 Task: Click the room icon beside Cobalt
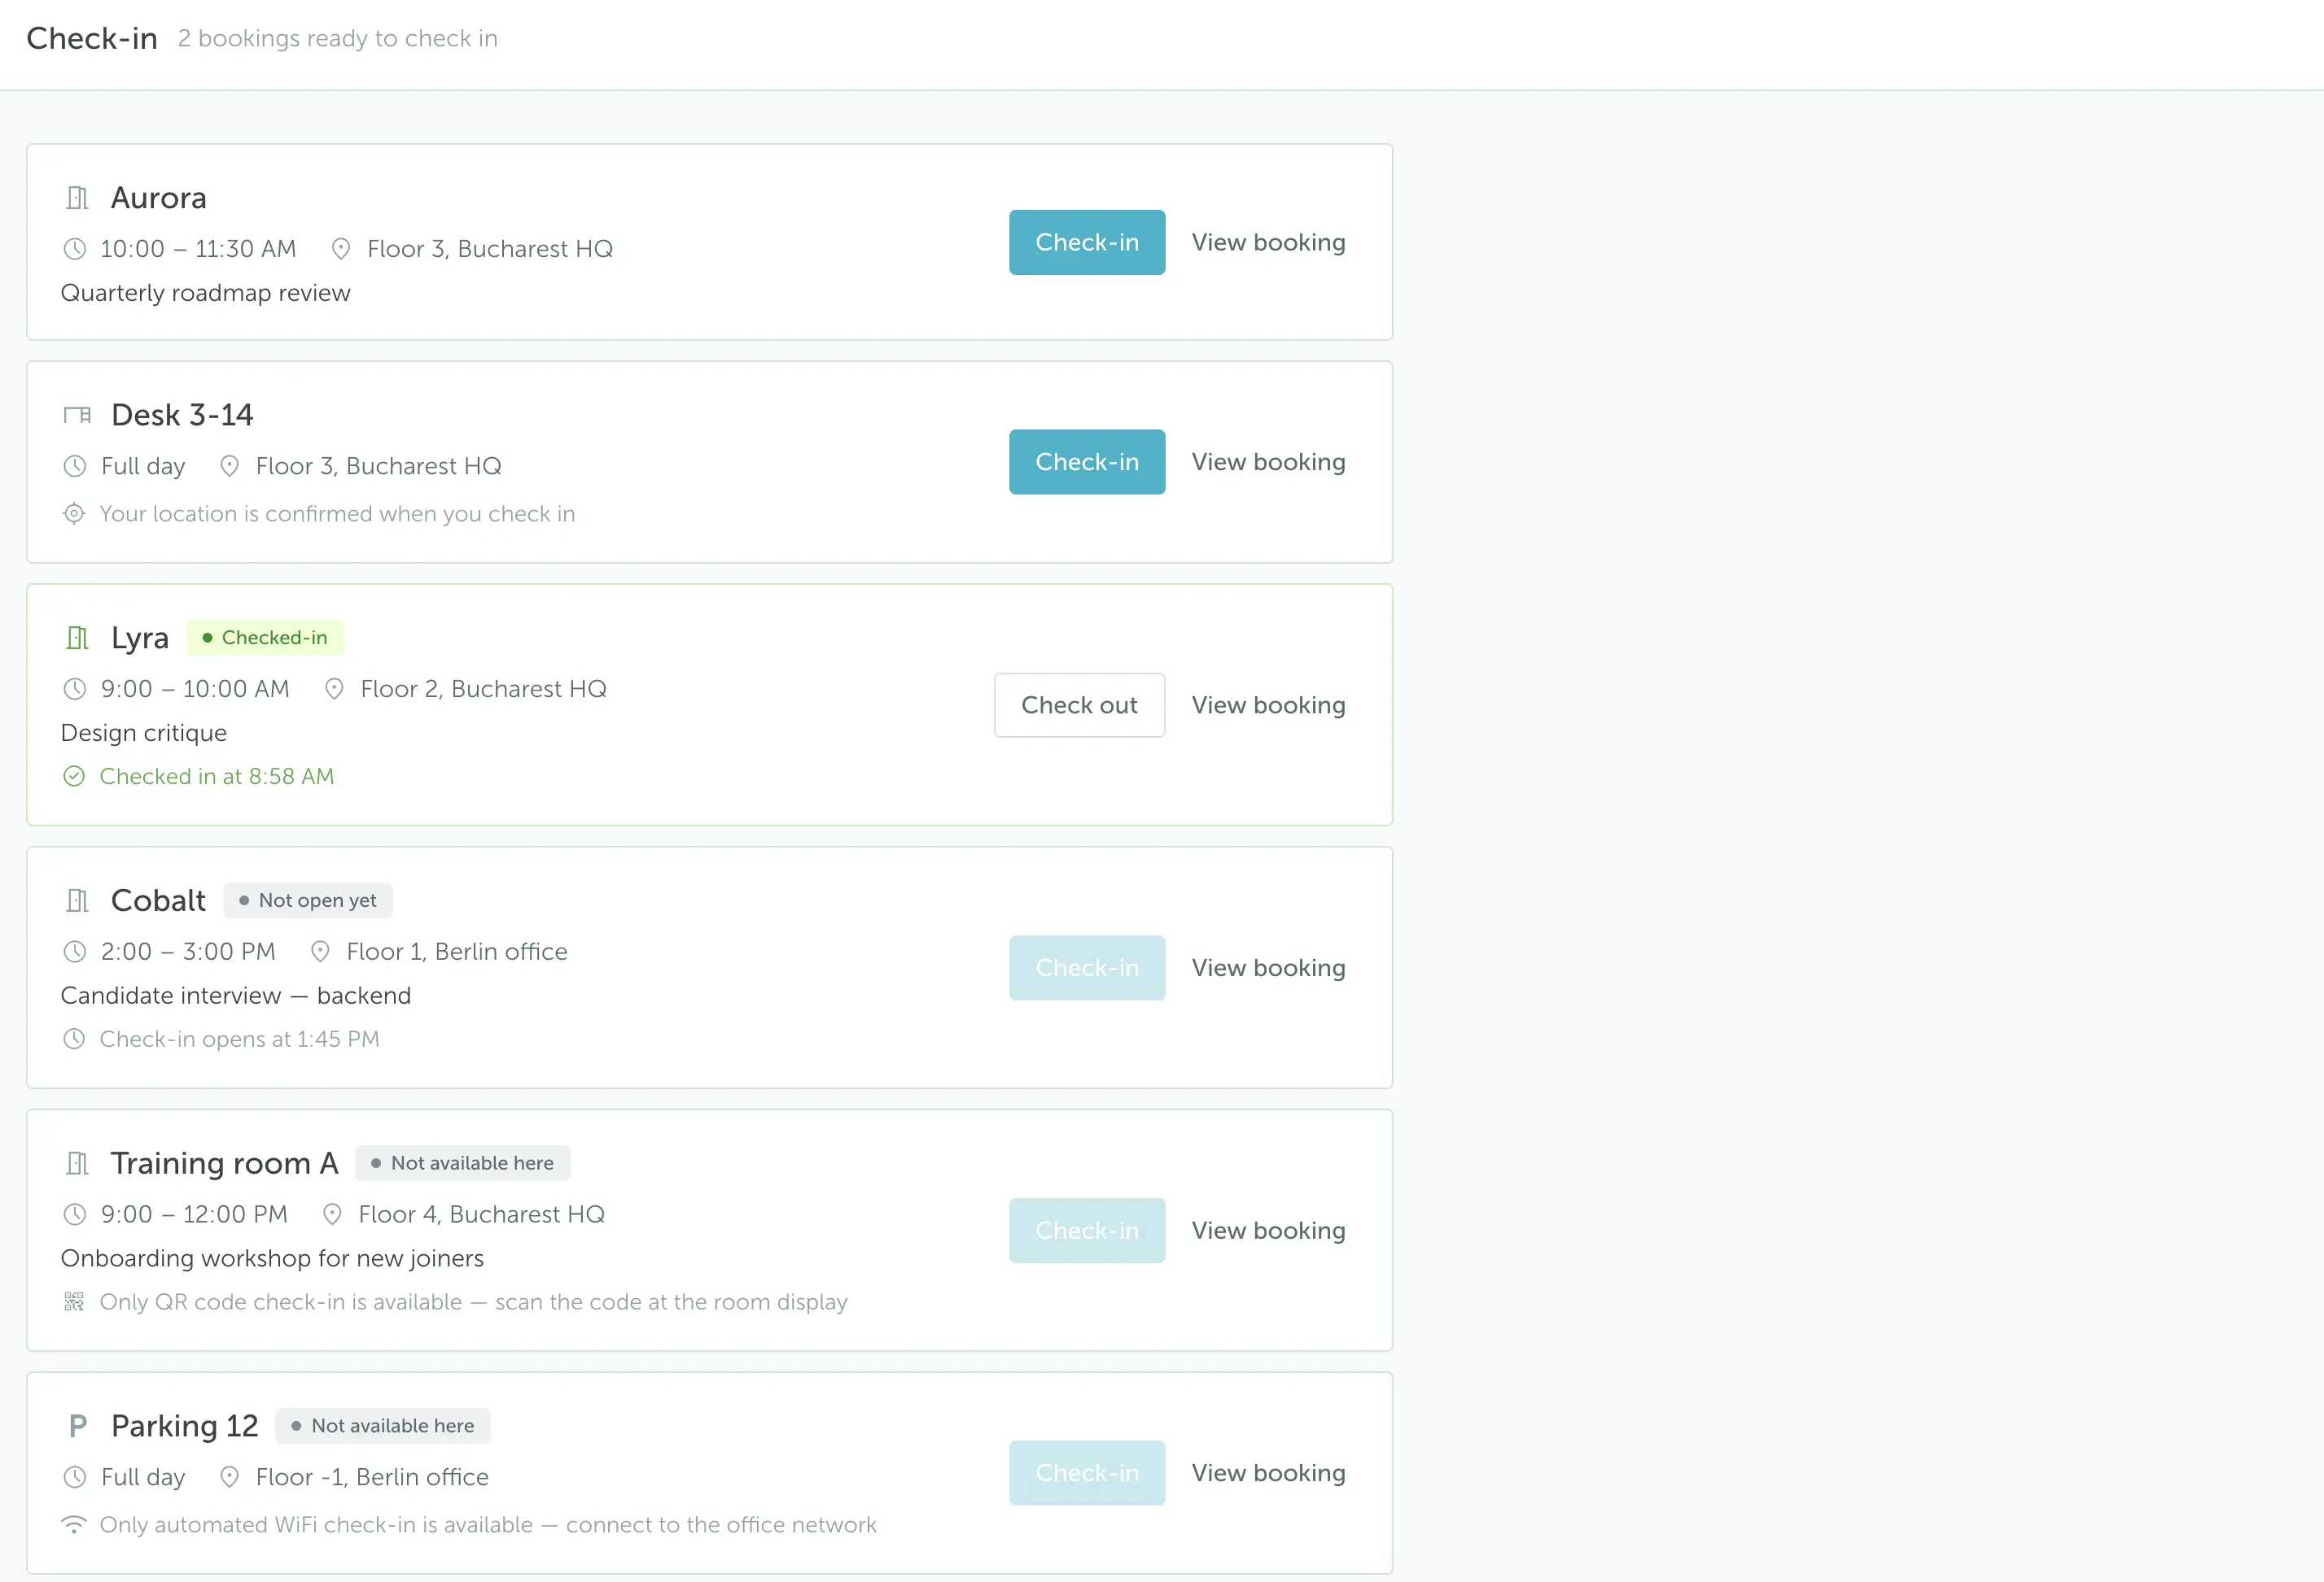tap(77, 900)
